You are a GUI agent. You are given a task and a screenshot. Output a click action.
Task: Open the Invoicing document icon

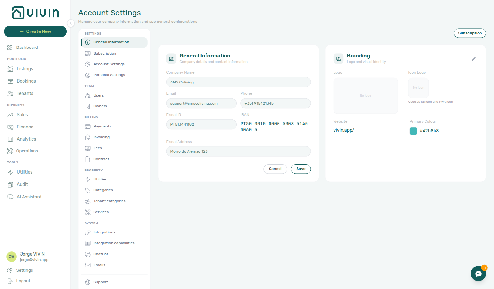point(87,137)
